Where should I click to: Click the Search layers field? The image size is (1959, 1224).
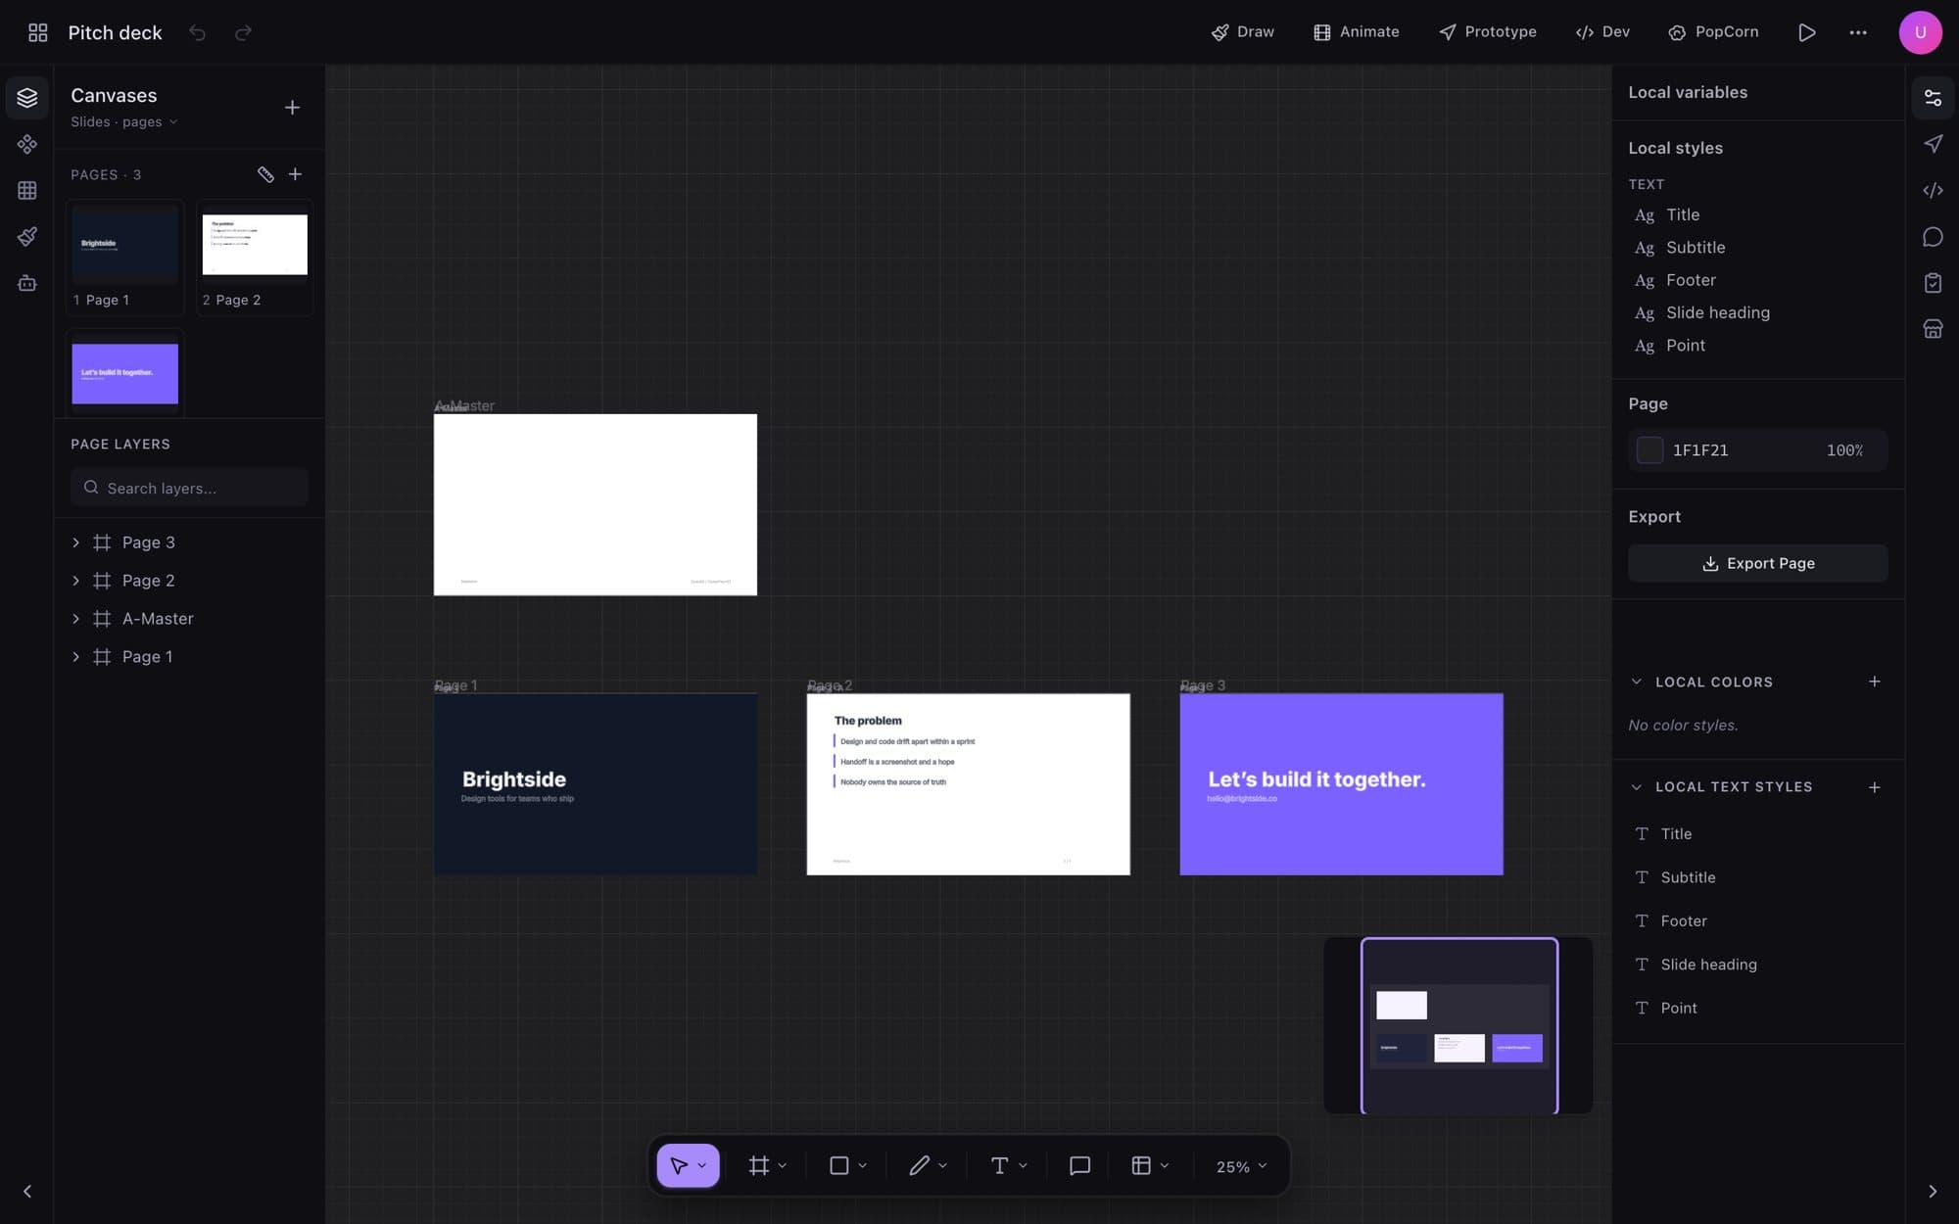click(189, 488)
